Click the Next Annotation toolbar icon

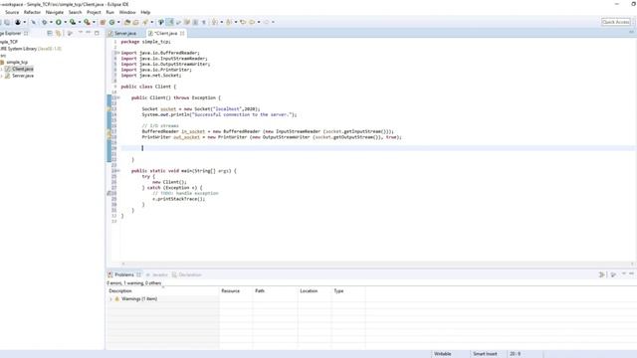(x=215, y=22)
